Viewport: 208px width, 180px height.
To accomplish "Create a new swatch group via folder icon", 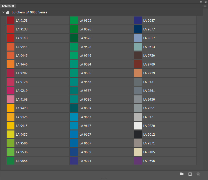I will 182,174.
